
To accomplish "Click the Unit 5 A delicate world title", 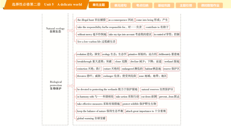I will pyautogui.click(x=63, y=4).
